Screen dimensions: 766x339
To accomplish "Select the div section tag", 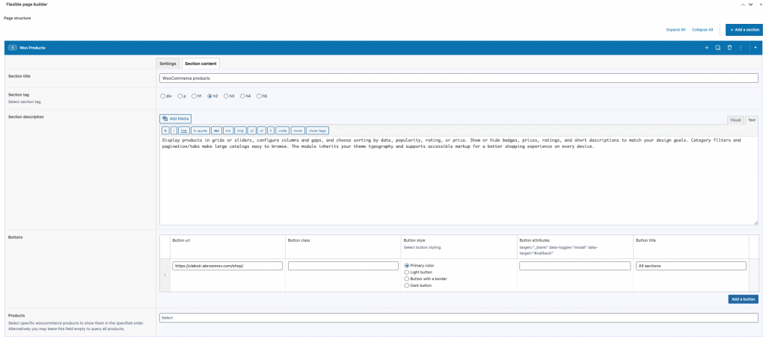I will coord(162,96).
